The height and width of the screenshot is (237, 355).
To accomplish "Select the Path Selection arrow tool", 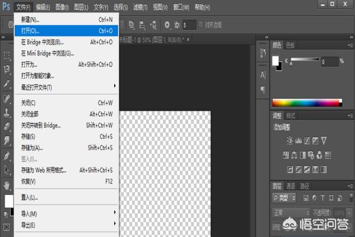I will (x=7, y=169).
